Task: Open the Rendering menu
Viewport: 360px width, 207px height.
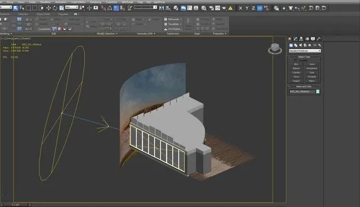Action: click(x=96, y=2)
